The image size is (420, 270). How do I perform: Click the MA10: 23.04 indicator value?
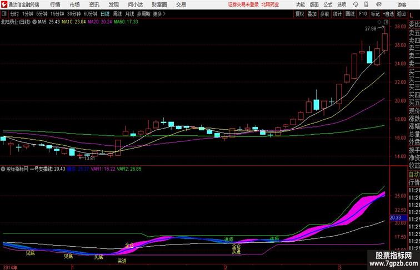[x=74, y=22]
